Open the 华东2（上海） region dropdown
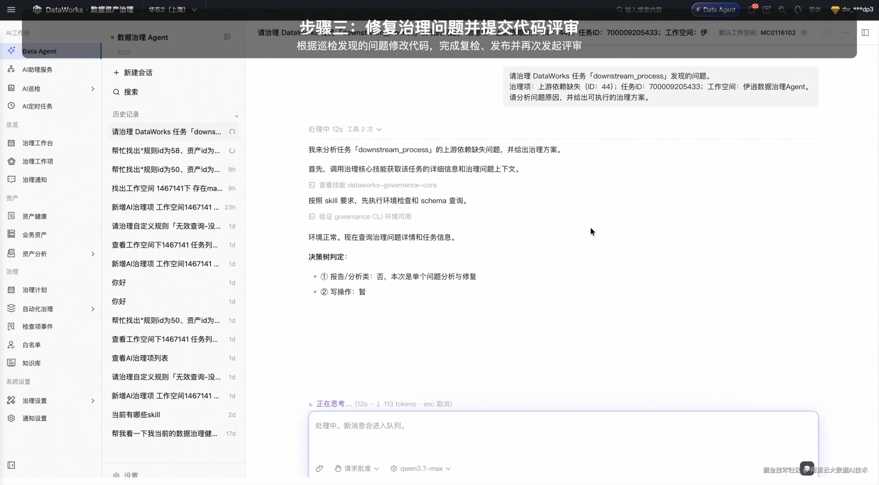 click(173, 9)
